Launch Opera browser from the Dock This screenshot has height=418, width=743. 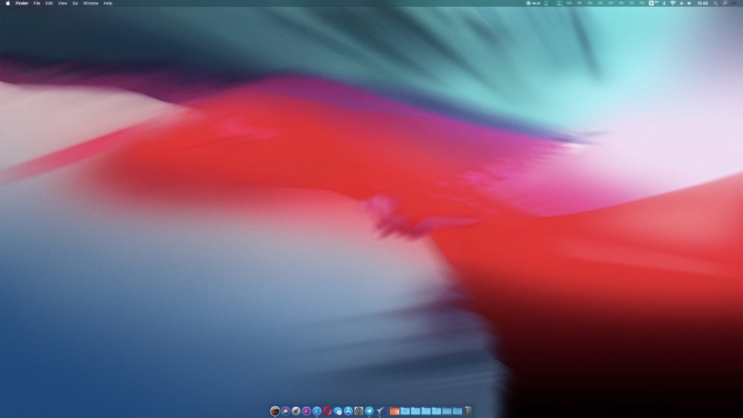(328, 411)
